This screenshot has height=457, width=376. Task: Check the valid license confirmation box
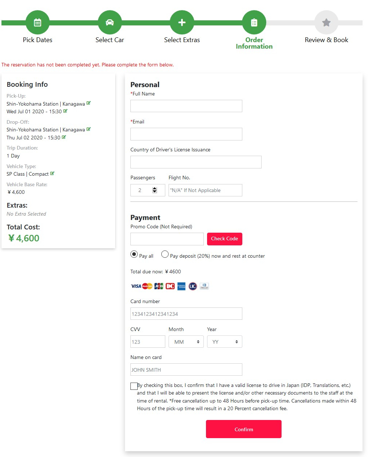134,386
